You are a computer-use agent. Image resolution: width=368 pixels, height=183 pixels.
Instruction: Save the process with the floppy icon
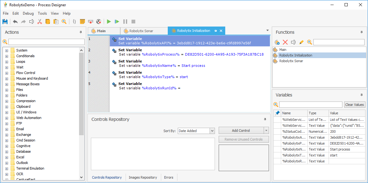pyautogui.click(x=5, y=22)
